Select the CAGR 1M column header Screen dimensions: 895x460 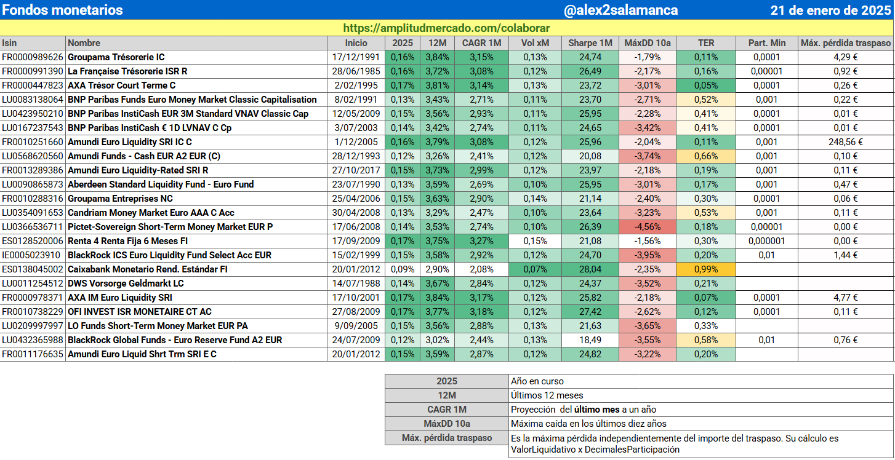pyautogui.click(x=481, y=43)
